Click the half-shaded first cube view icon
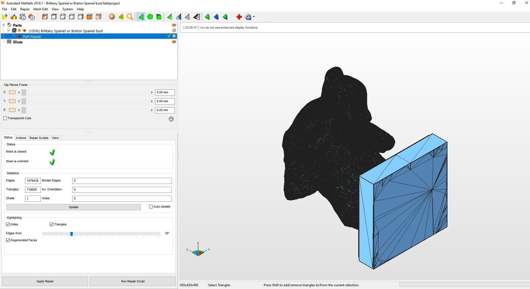Viewport: 530px width, 289px height. coord(45,17)
